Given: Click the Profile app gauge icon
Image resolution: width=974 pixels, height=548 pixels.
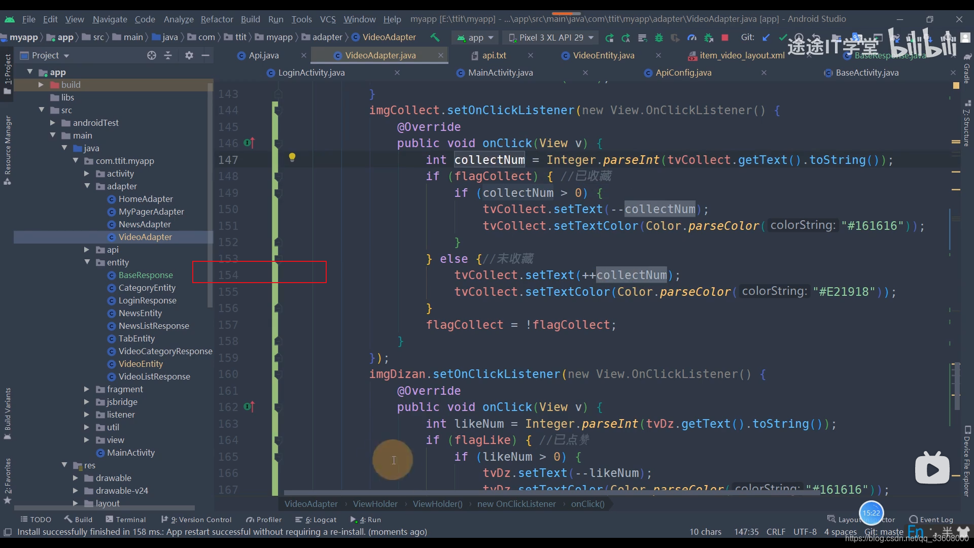Looking at the screenshot, I should point(692,38).
